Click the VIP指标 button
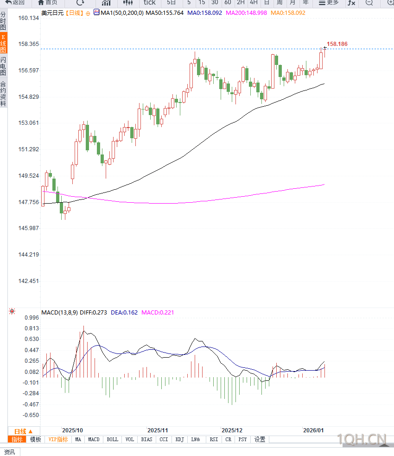 click(58, 439)
